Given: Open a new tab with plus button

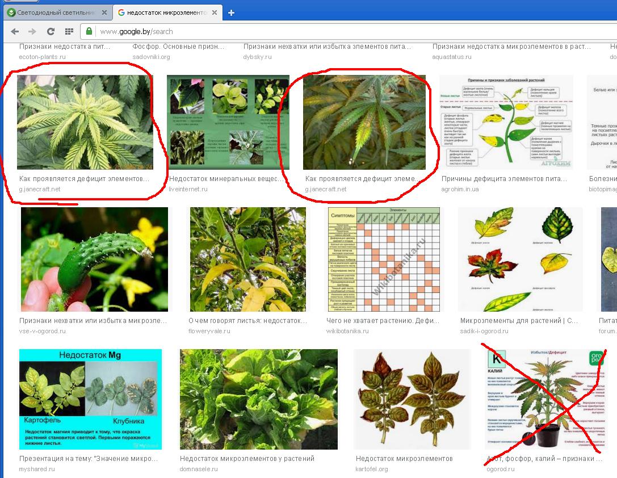Looking at the screenshot, I should [x=231, y=12].
